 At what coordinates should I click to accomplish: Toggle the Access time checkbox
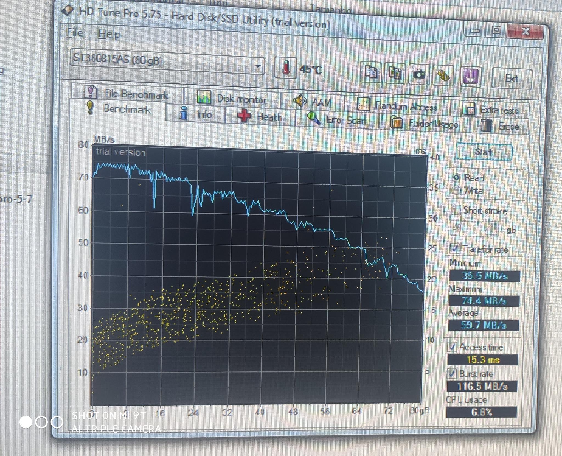tap(452, 347)
